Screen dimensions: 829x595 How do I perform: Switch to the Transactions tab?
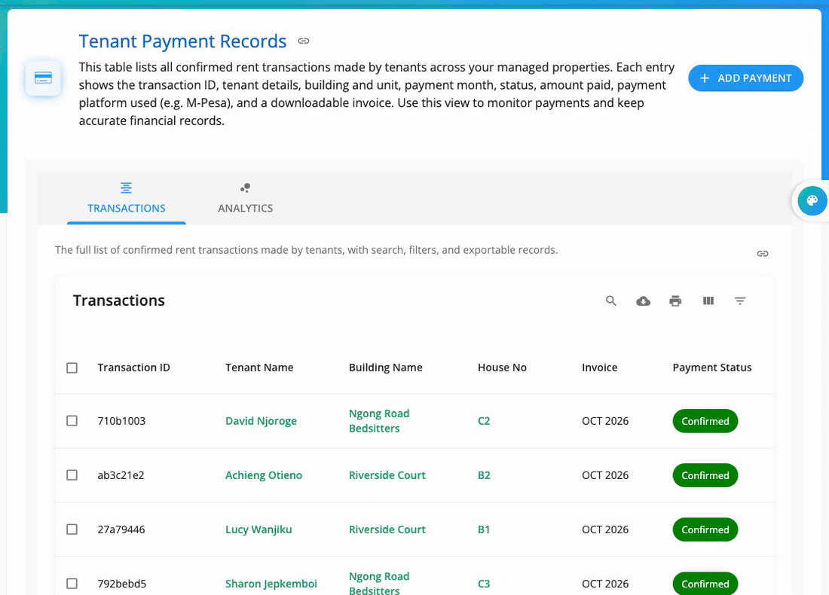(x=127, y=198)
